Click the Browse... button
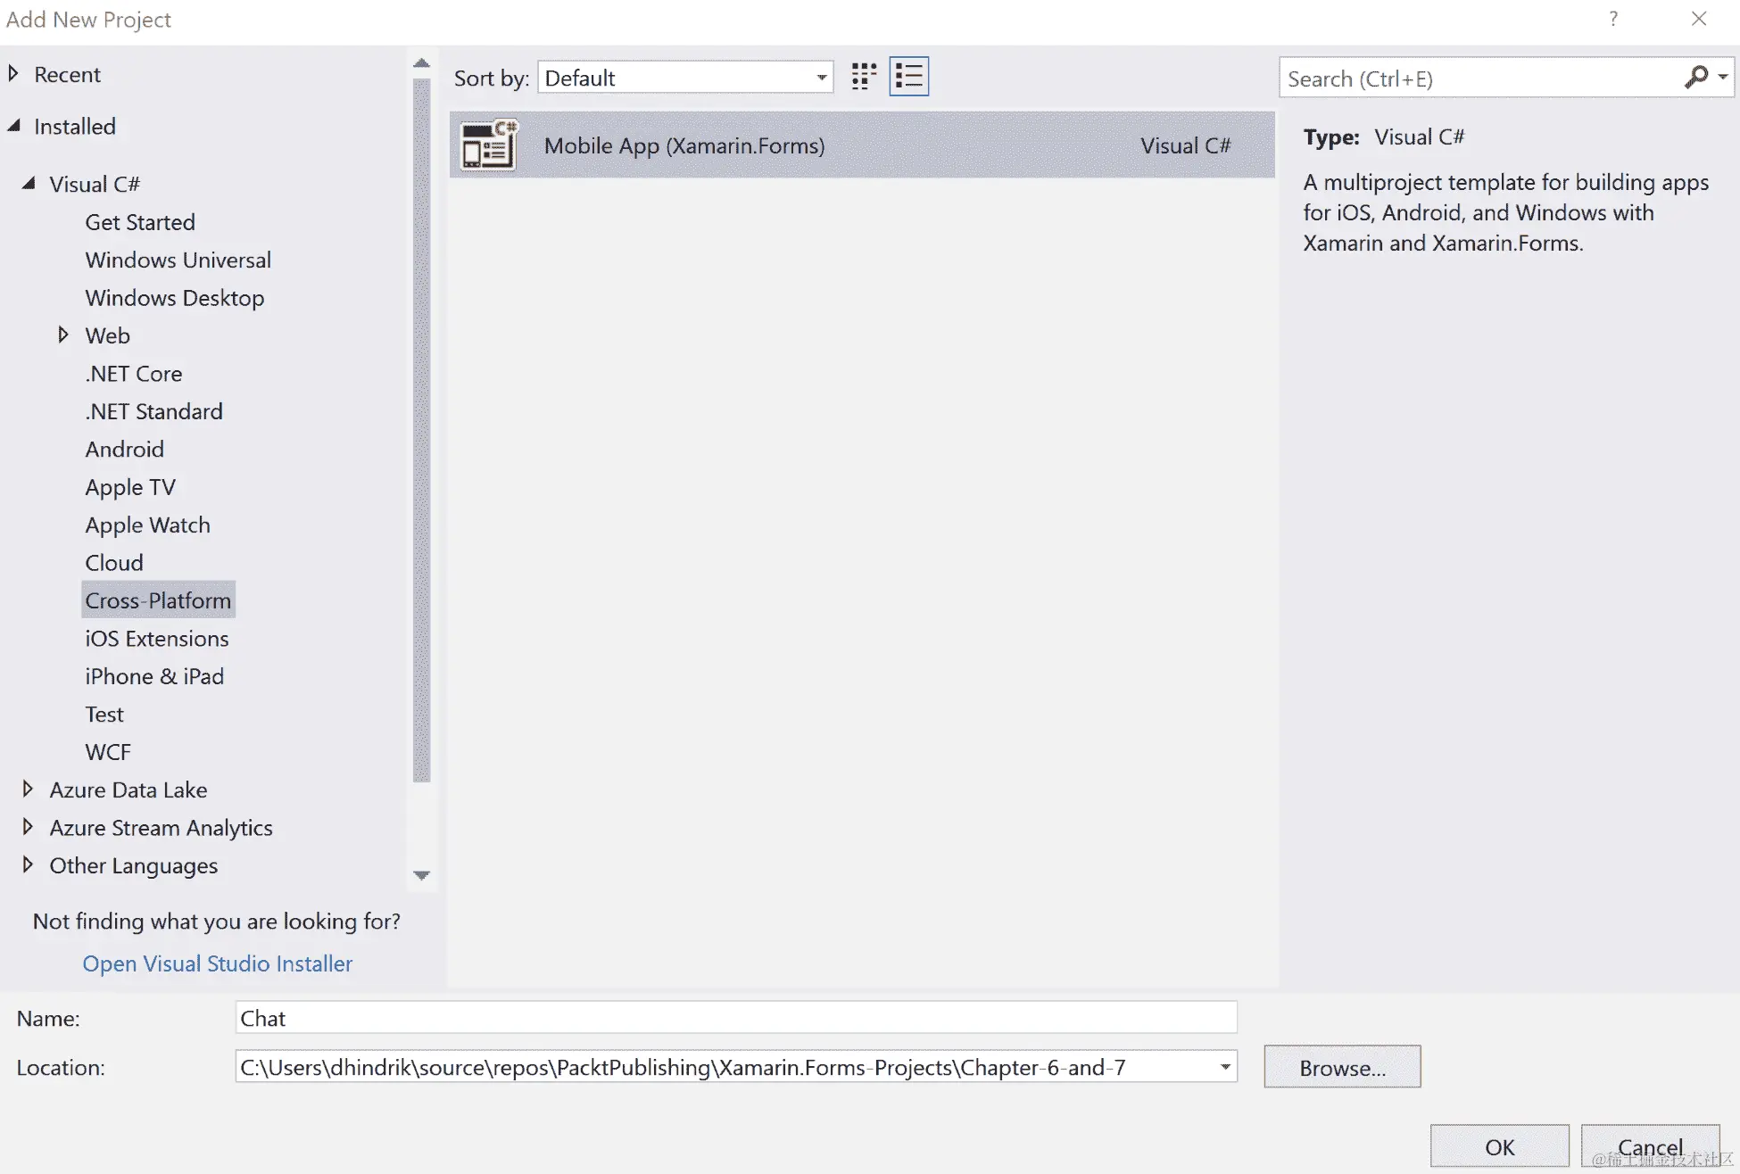Viewport: 1740px width, 1174px height. coord(1342,1067)
